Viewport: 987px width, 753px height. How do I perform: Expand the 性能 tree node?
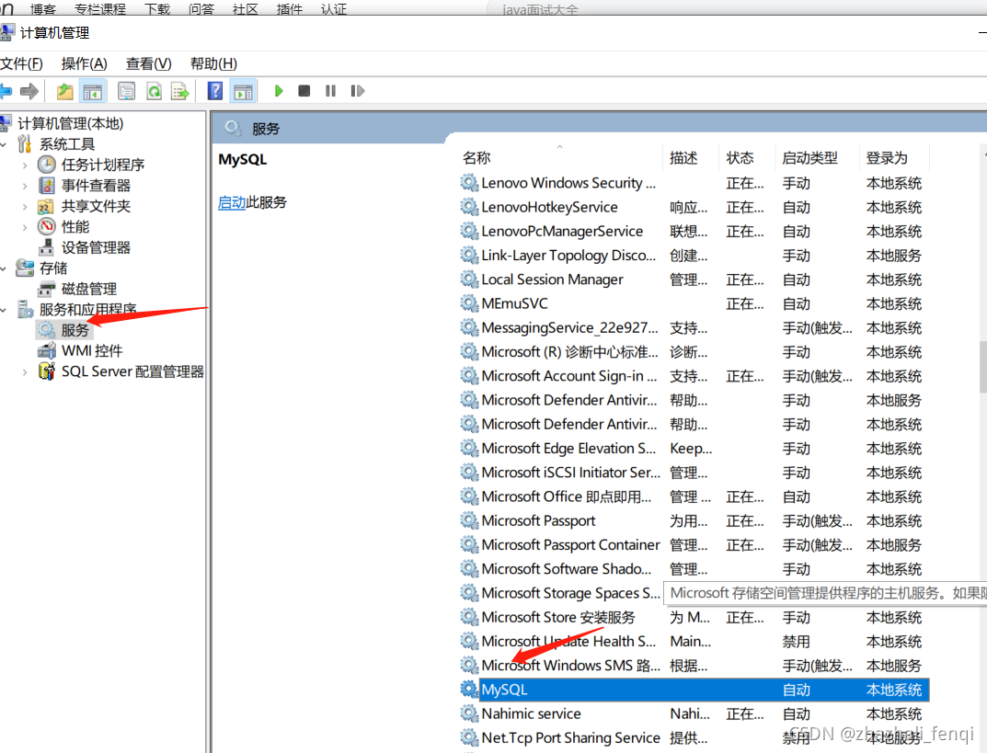tap(25, 227)
